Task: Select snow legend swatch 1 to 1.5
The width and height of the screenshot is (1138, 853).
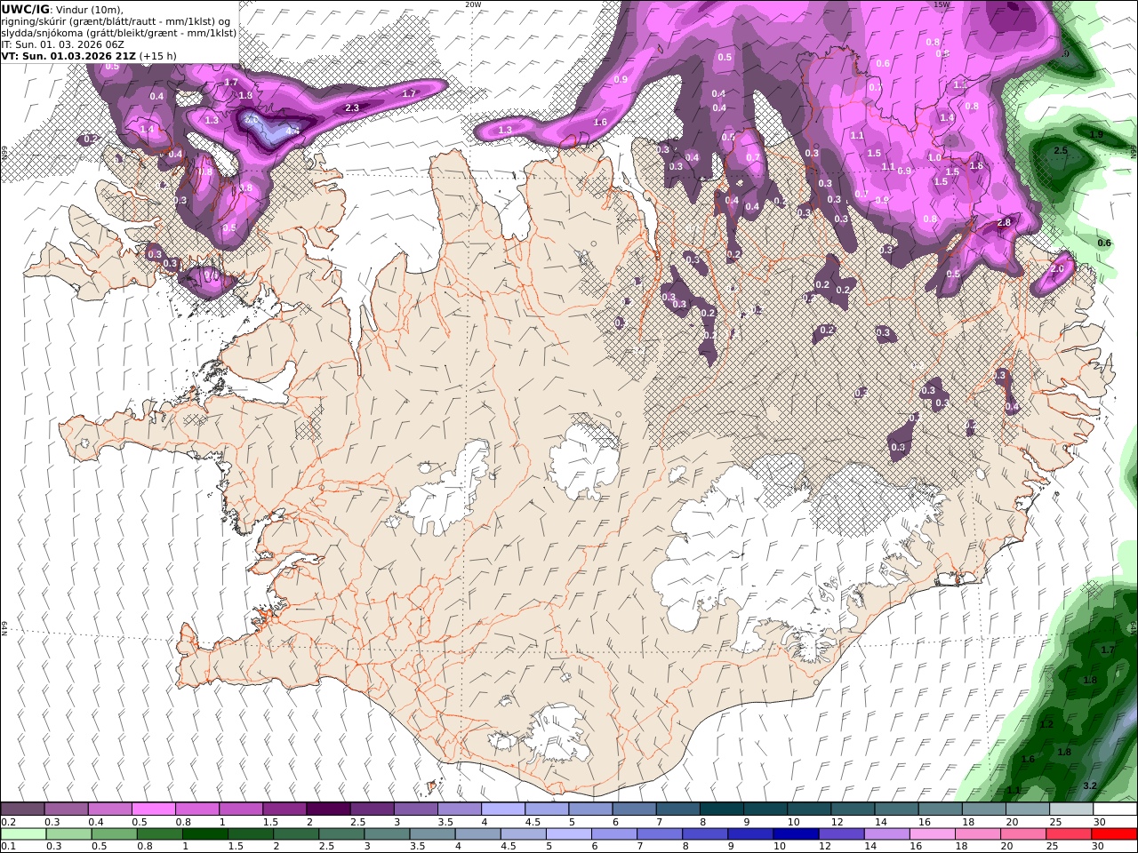Action: pos(240,809)
